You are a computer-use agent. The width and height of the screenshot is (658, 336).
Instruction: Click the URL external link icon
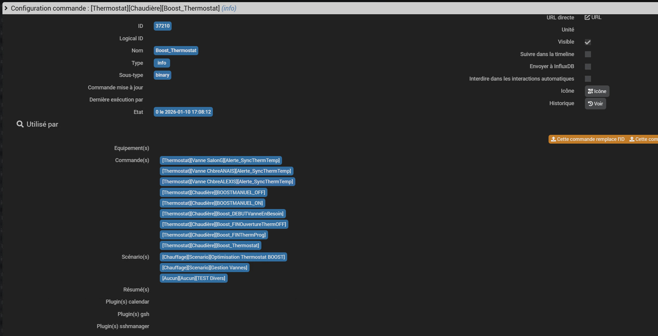[x=587, y=18]
